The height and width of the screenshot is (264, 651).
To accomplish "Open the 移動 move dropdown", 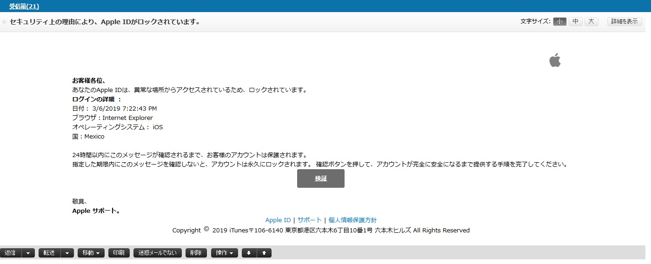I will [x=91, y=253].
